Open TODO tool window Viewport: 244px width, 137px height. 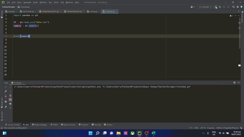(x=54, y=125)
